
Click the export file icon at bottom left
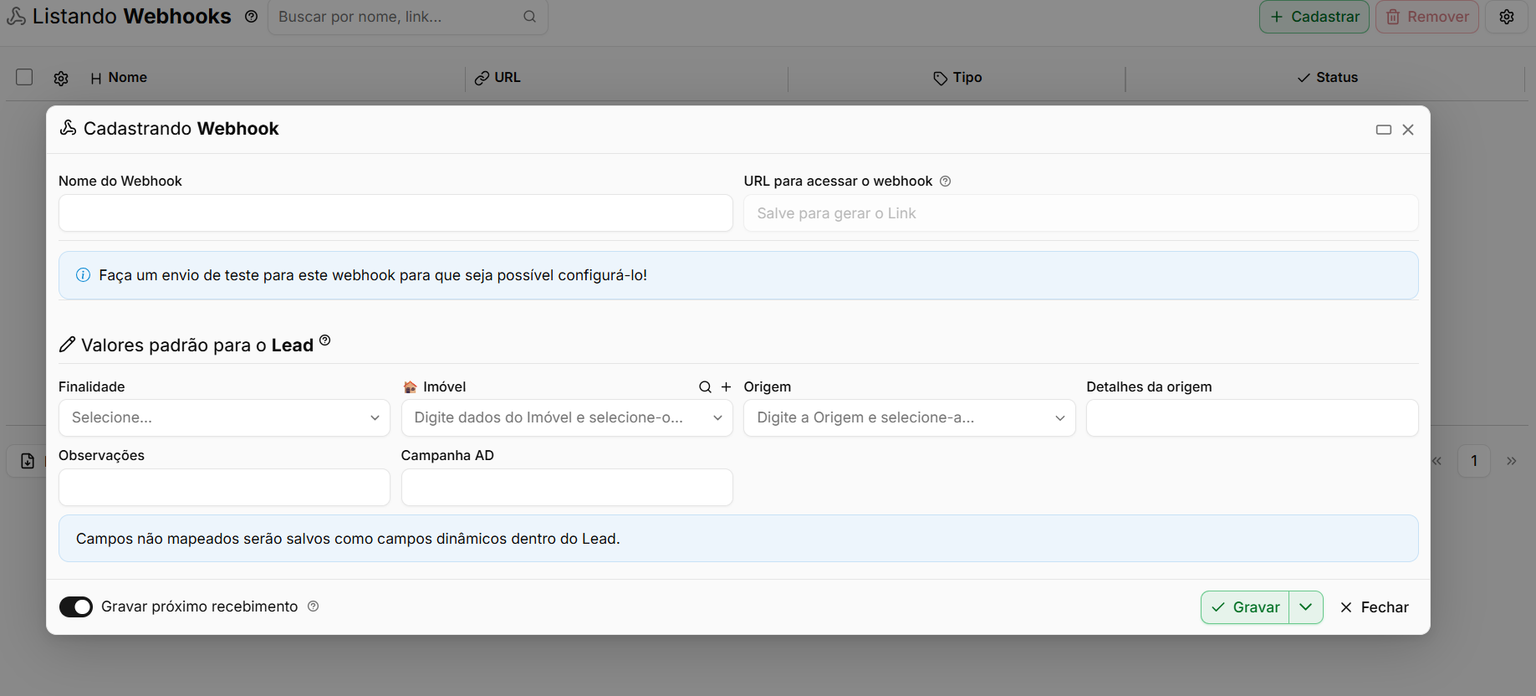coord(28,461)
